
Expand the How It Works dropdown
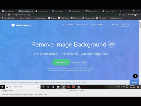pyautogui.click(x=83, y=25)
